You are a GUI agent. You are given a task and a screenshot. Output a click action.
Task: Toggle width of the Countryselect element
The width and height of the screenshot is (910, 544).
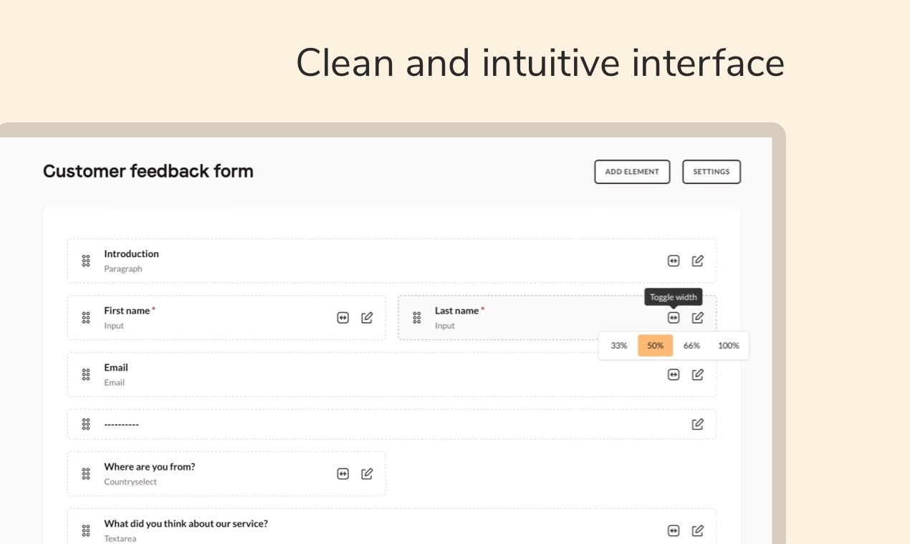[x=343, y=474]
